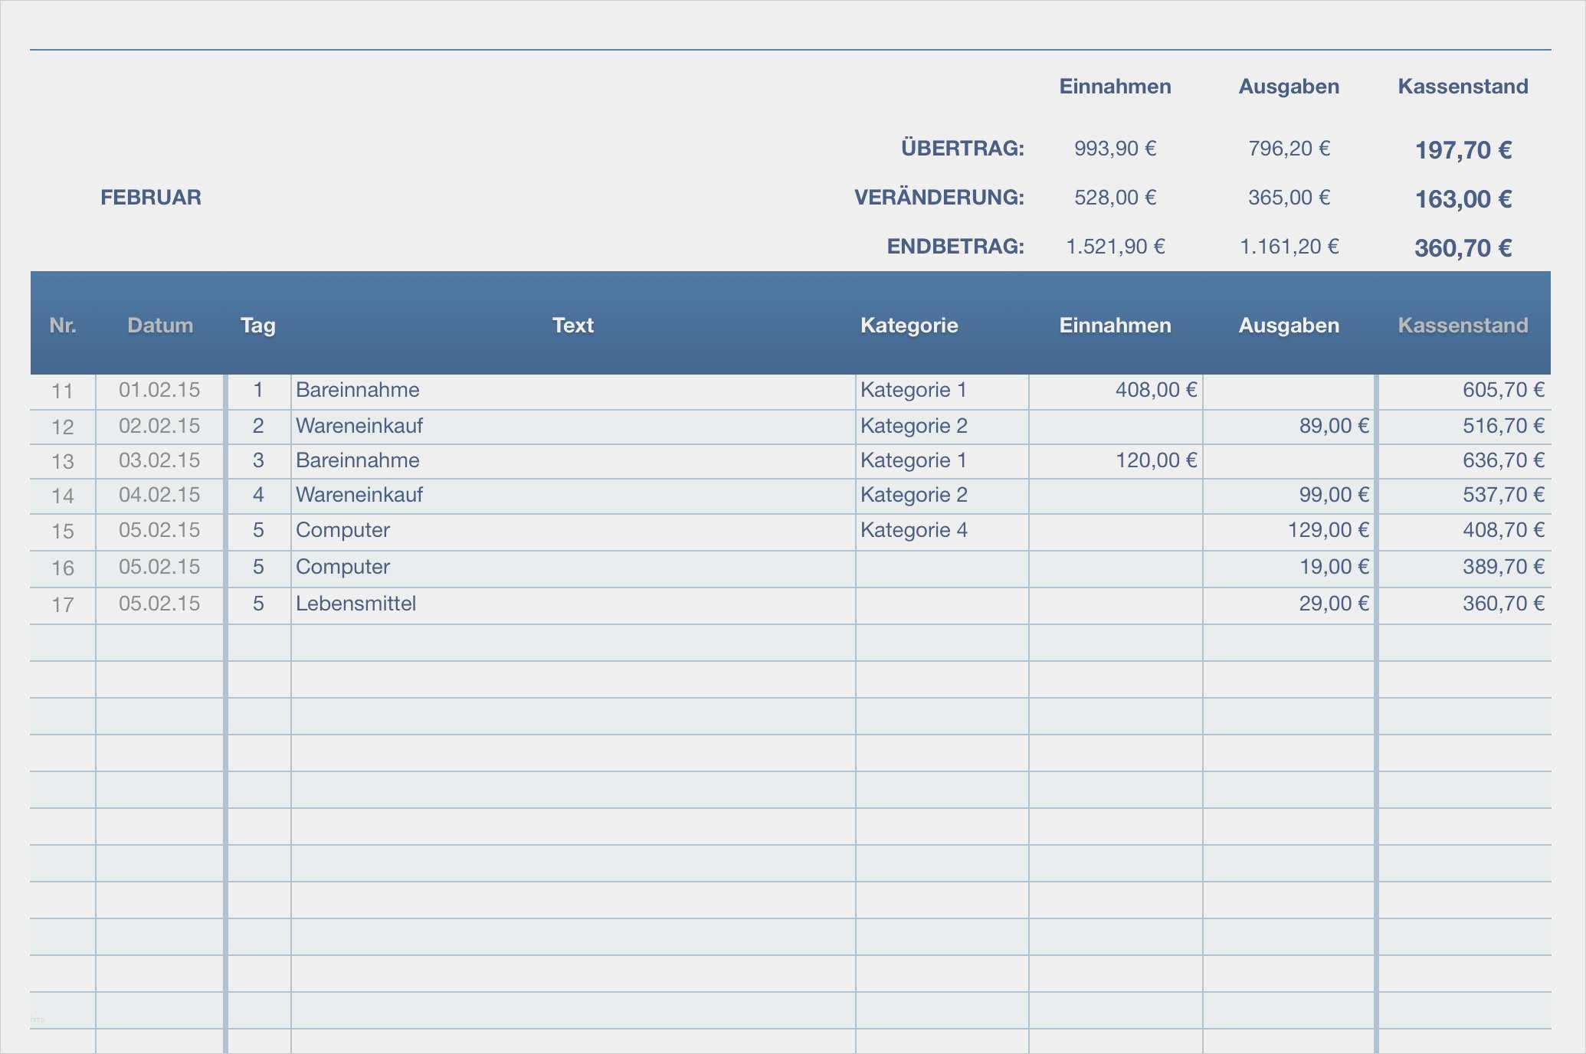
Task: Select row number 12
Action: [63, 427]
